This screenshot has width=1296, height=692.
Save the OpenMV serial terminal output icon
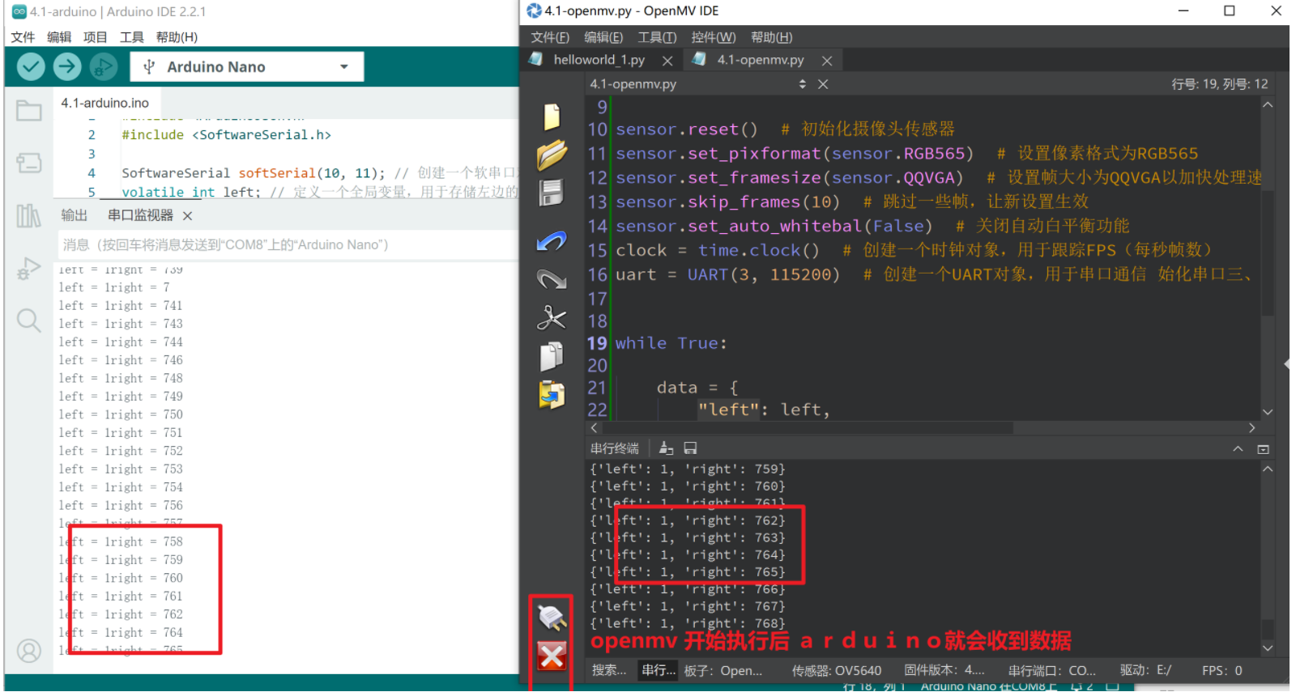click(x=690, y=448)
